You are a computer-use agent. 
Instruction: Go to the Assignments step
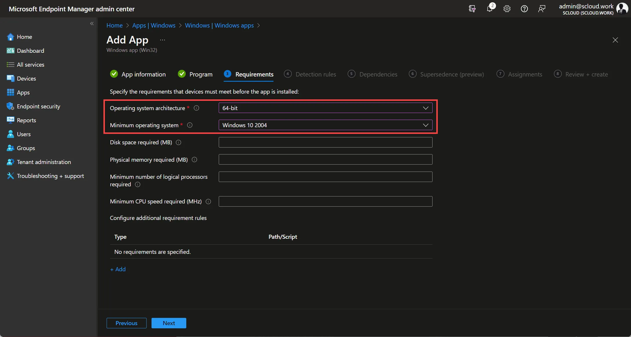519,74
